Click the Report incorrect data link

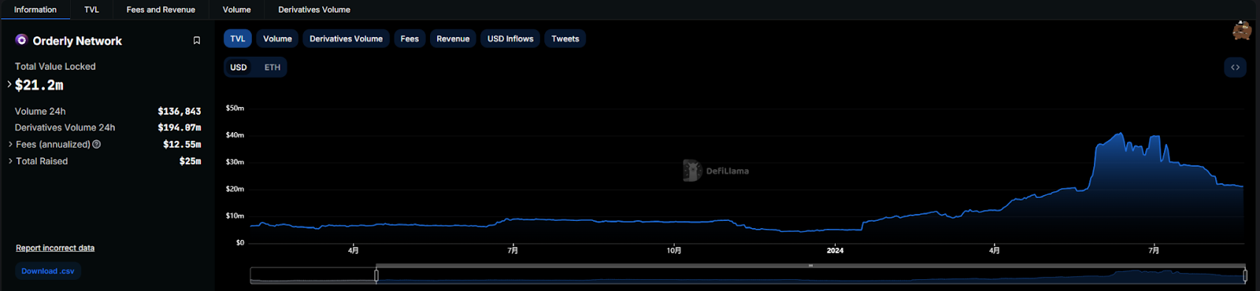click(55, 248)
